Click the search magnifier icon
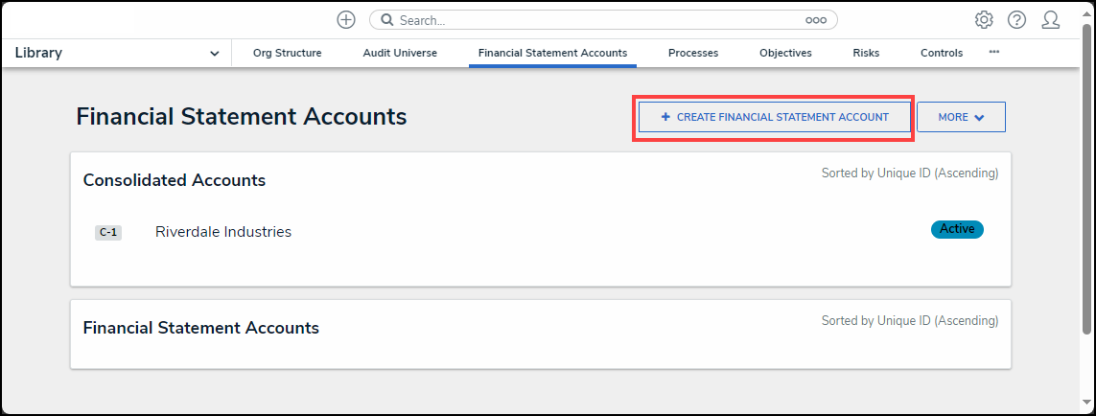The image size is (1096, 416). click(387, 20)
